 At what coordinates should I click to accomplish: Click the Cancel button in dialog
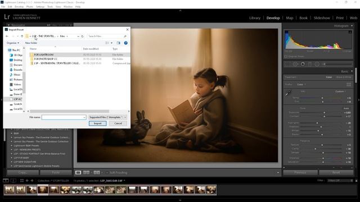118,123
